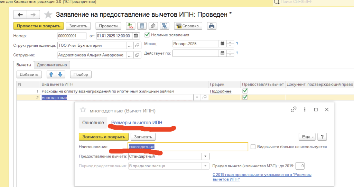
Task: Expand Предоставление вычета dropdown
Action: point(206,157)
